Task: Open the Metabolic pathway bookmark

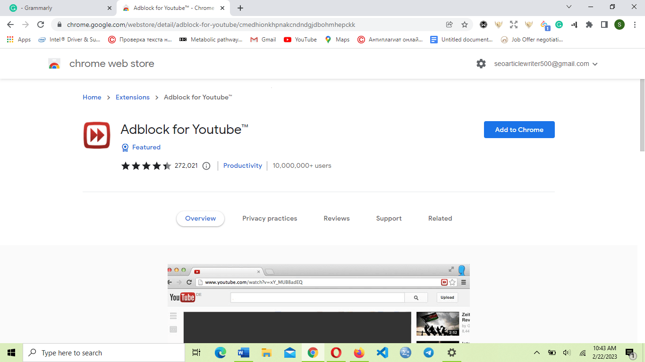Action: pos(211,40)
